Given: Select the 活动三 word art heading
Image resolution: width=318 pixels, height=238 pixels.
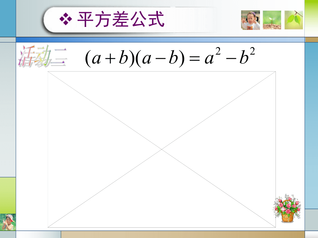Looking at the screenshot, I should [43, 56].
